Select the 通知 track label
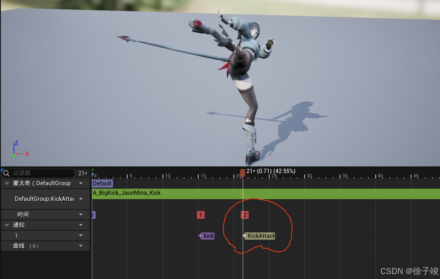The height and width of the screenshot is (279, 440). [x=19, y=225]
